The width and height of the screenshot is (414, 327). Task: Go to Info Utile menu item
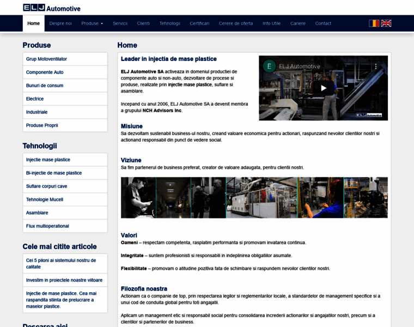pyautogui.click(x=271, y=23)
